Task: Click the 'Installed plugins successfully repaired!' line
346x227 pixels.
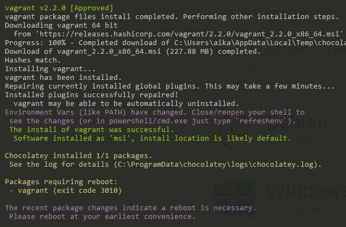Action: point(91,95)
